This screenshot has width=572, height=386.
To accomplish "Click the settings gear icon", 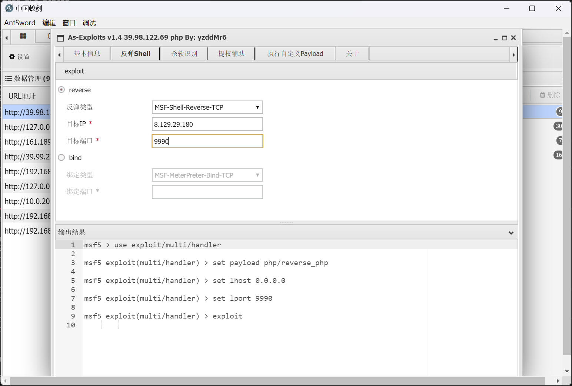I will [x=12, y=57].
